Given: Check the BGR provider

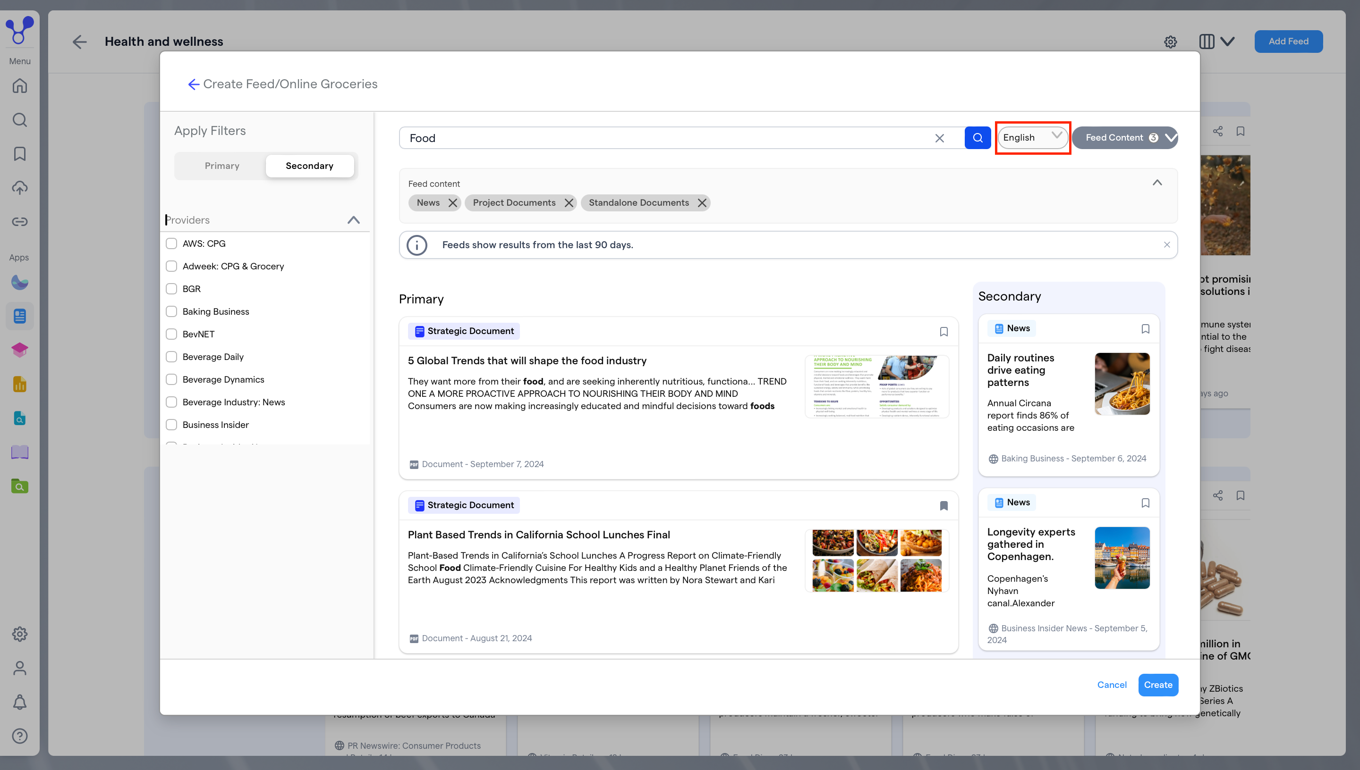Looking at the screenshot, I should (171, 289).
